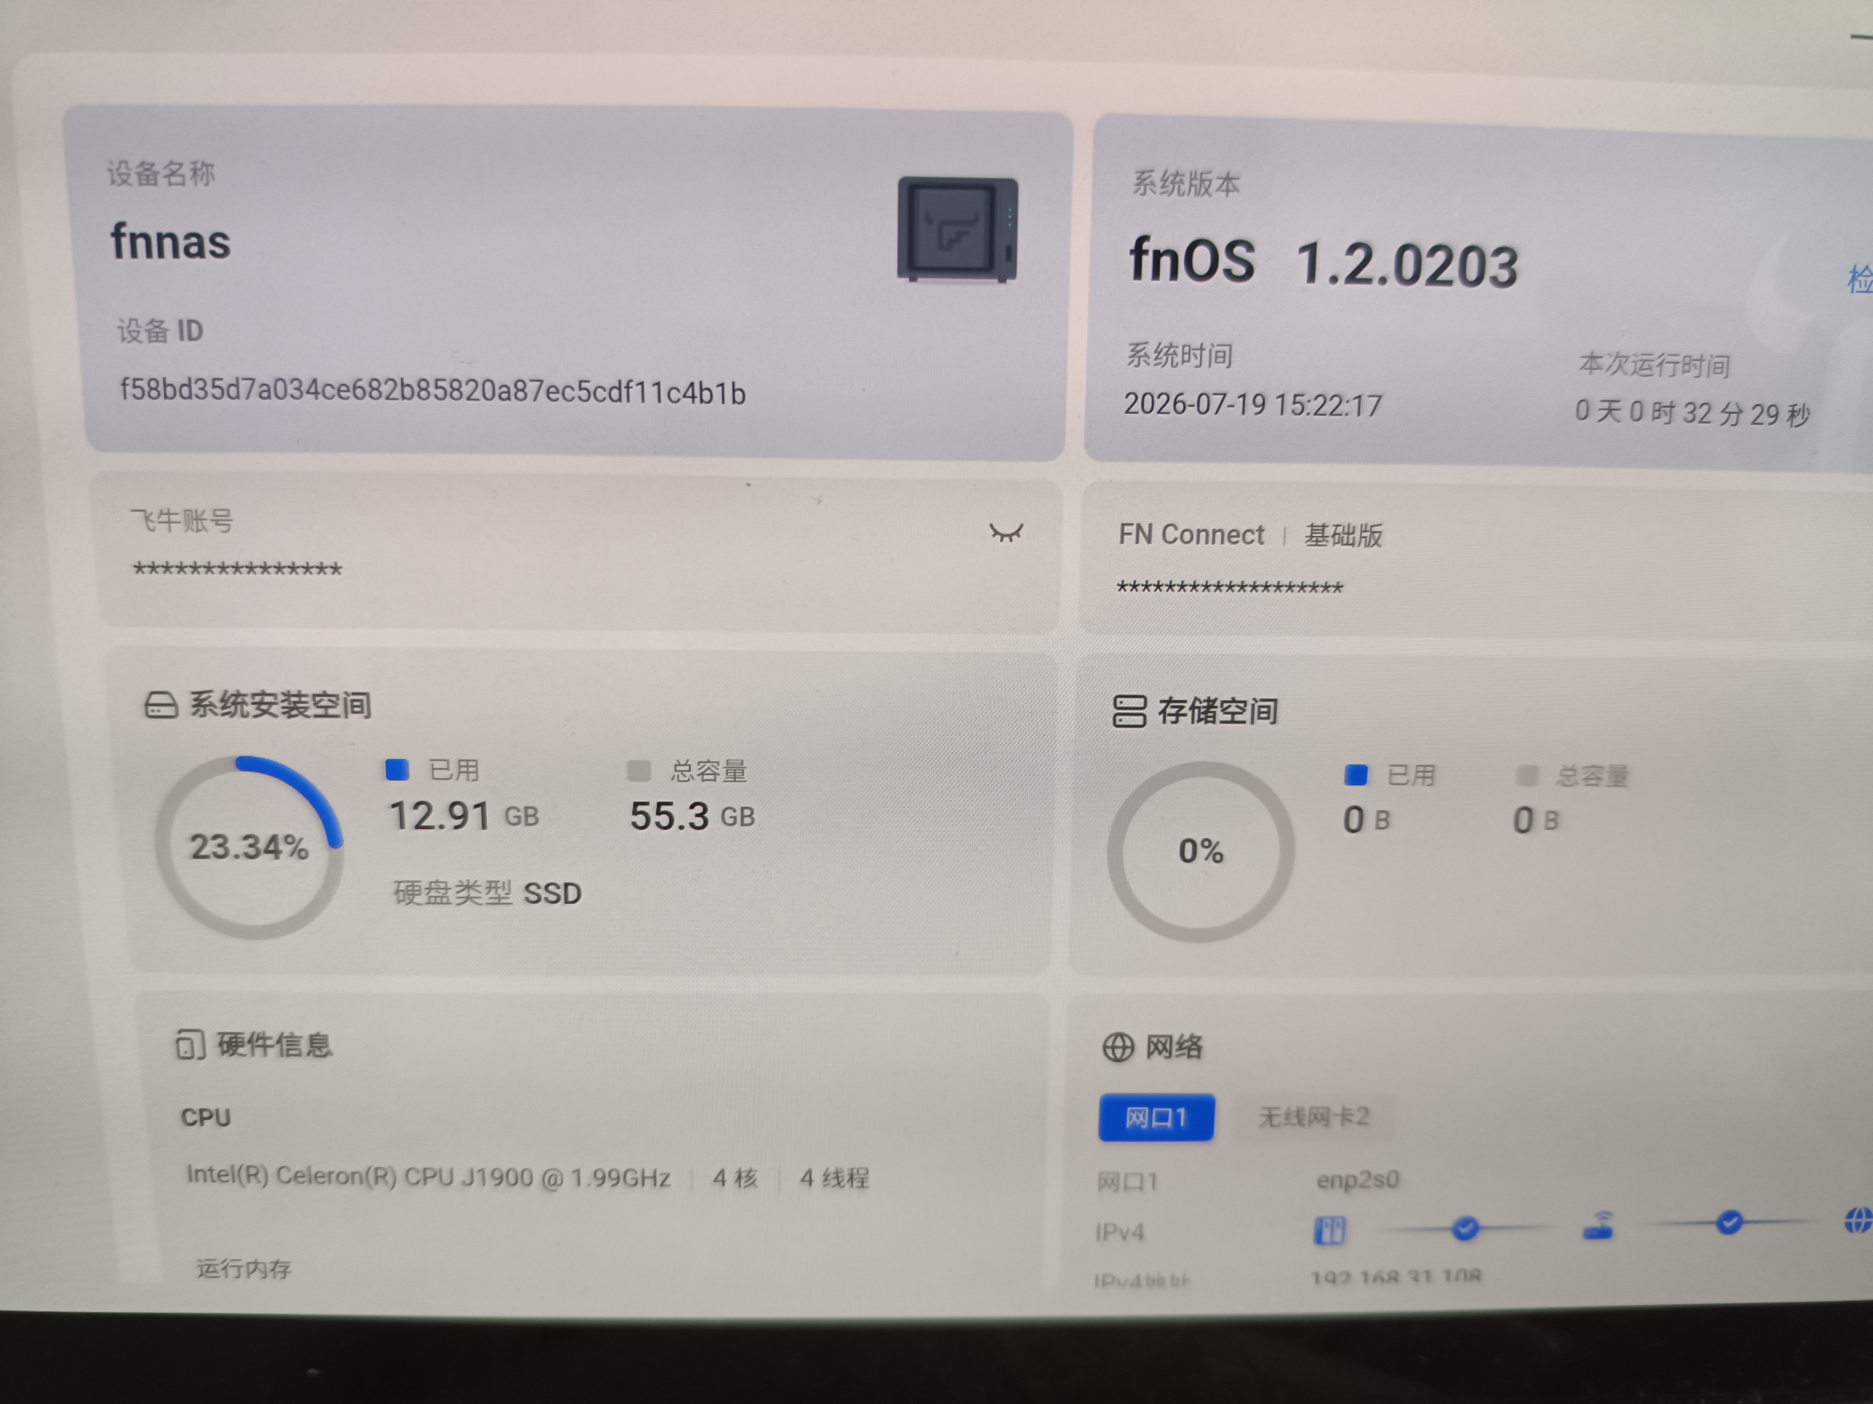Click the 4 线程 thread count
The width and height of the screenshot is (1873, 1404).
pos(834,1178)
